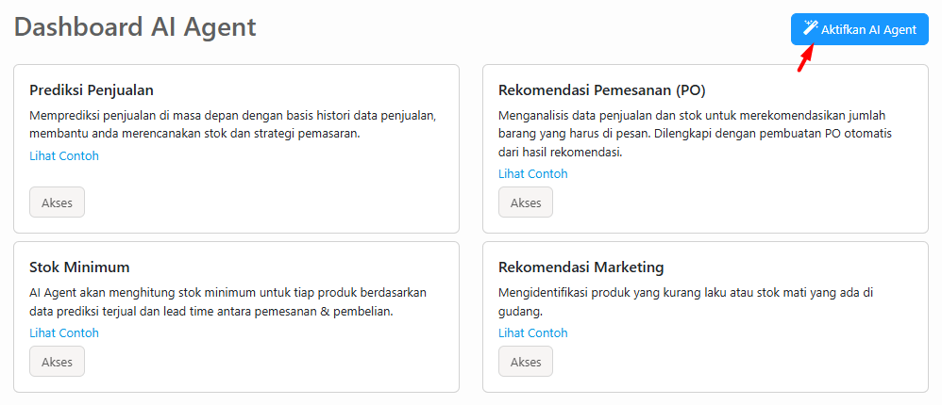Click the Rekomendasi Pemesanan description paragraph
Viewport: 942px width, 405px height.
[x=696, y=133]
